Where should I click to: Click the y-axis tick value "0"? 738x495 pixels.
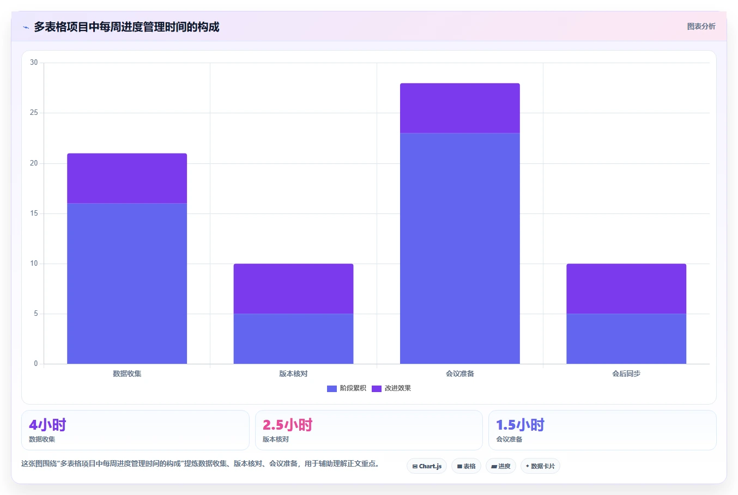point(36,364)
